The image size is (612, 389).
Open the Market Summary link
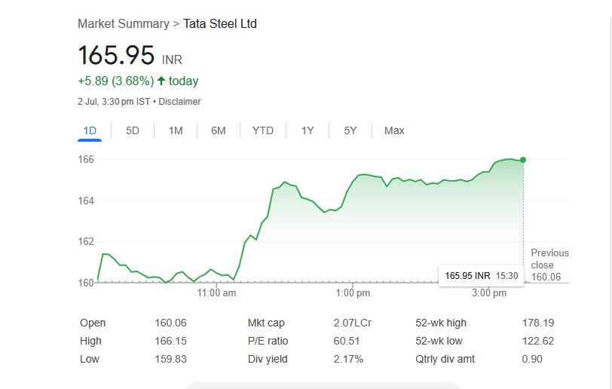124,24
